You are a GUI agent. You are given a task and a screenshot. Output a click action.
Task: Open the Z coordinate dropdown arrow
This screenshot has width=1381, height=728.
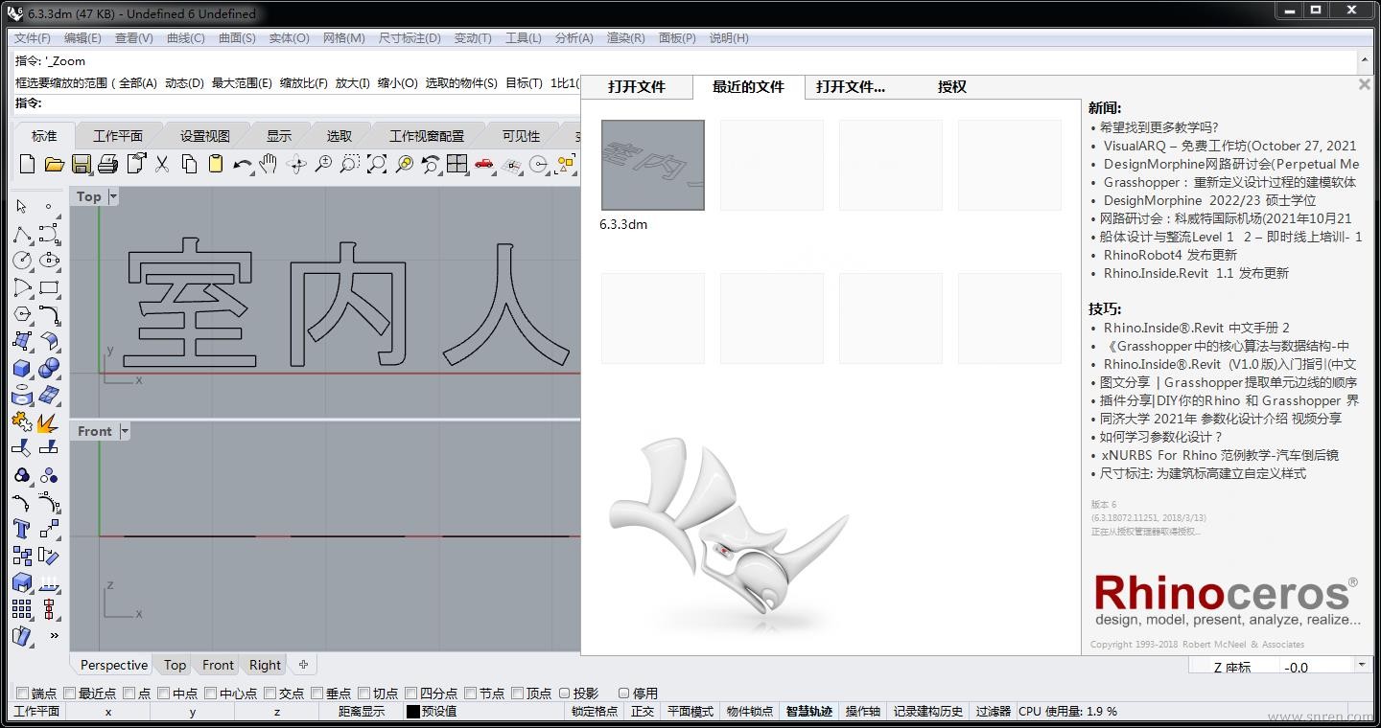point(1361,665)
